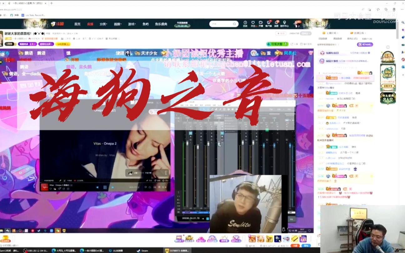This screenshot has width=405, height=253.
Task: Open 大司马 Edge window from taskbar
Action: [x=64, y=251]
